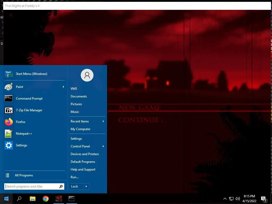Open the notification center icon
The width and height of the screenshot is (272, 204).
click(x=264, y=199)
